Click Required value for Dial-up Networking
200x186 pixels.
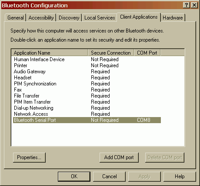100,108
